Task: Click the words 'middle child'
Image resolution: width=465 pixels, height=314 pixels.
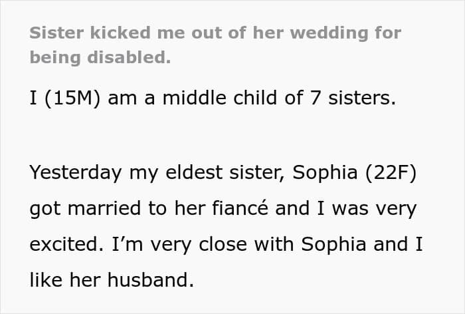Action: [220, 98]
